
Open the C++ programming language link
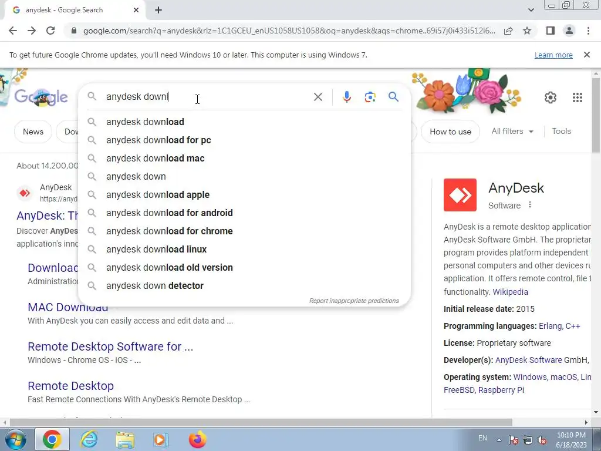coord(573,326)
